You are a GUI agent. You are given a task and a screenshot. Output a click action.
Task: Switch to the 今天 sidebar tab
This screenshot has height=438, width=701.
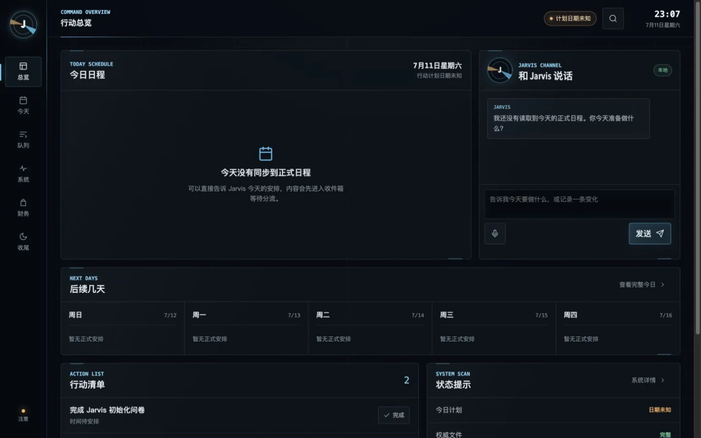click(23, 106)
